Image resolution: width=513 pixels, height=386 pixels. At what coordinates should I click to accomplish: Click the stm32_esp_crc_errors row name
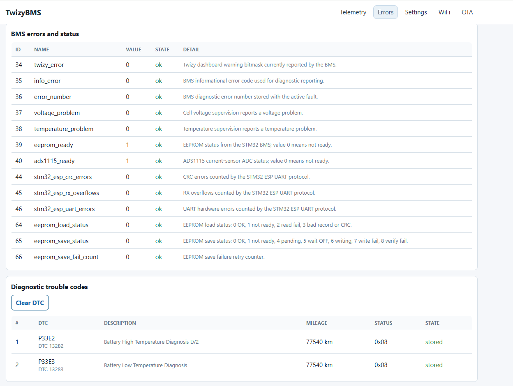pos(63,177)
